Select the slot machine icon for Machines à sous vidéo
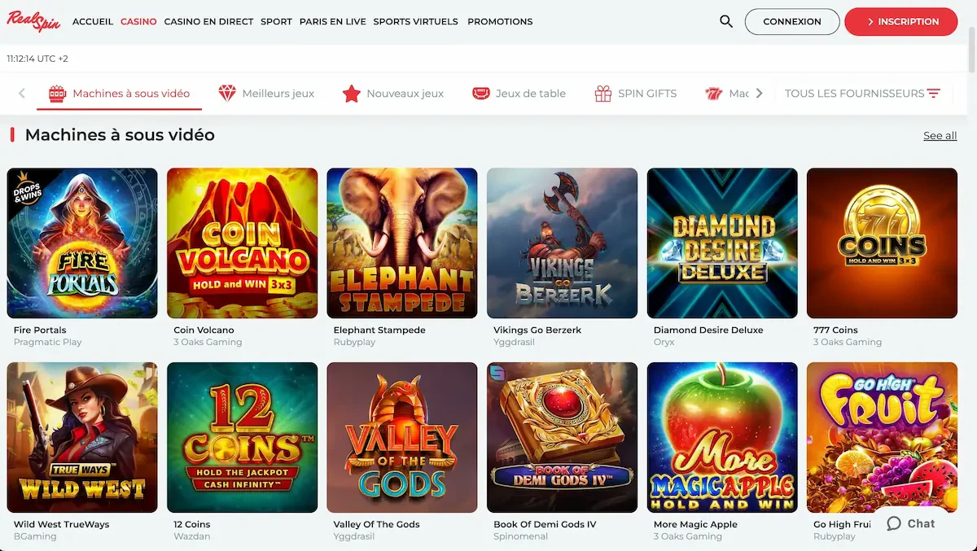 pyautogui.click(x=57, y=94)
